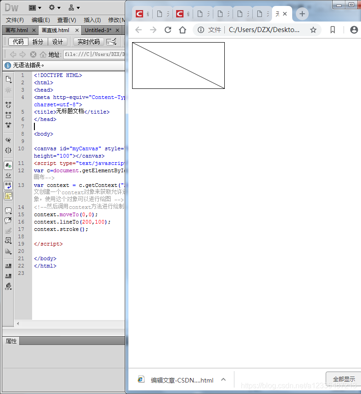Image resolution: width=361 pixels, height=394 pixels.
Task: Close the active browser tab
Action: click(x=285, y=14)
